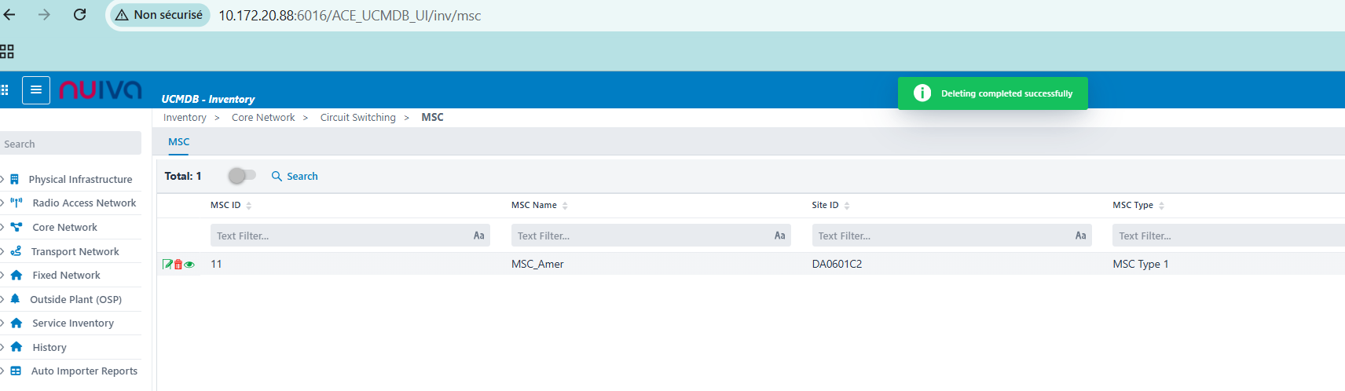
Task: Toggle case sensitivity for Site ID filter
Action: [1080, 236]
